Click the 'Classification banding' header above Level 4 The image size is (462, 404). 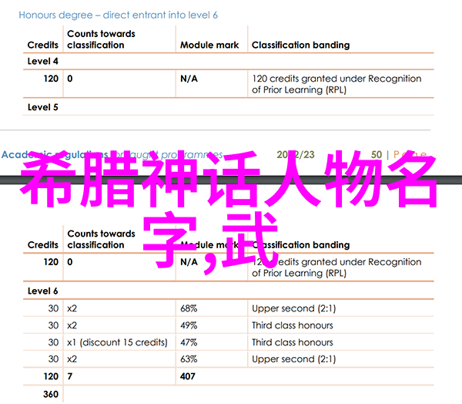click(x=300, y=45)
